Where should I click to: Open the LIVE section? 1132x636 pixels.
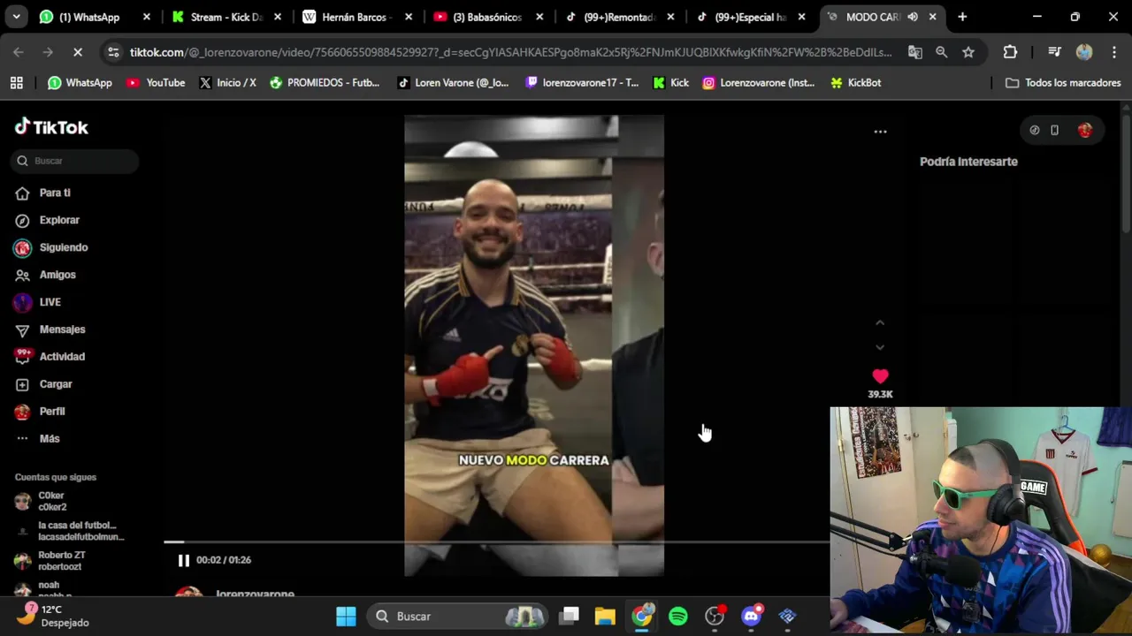(x=37, y=302)
